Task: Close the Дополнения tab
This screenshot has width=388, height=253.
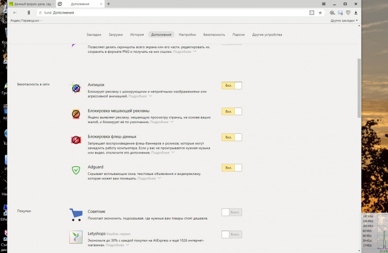Action: click(101, 4)
